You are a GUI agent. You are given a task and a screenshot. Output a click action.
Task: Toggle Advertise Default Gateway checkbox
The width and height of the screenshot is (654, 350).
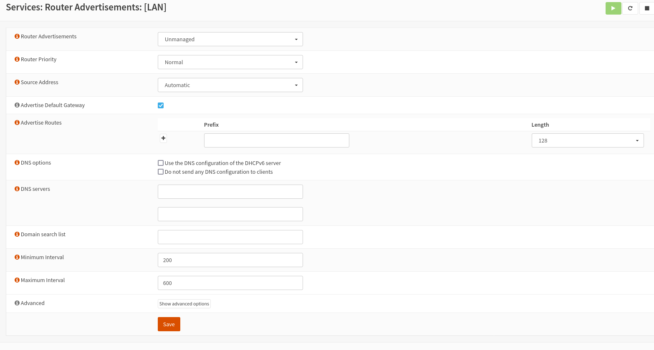tap(161, 105)
